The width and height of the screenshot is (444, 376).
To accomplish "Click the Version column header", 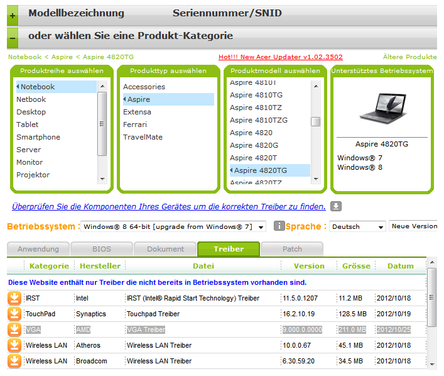I will (309, 266).
